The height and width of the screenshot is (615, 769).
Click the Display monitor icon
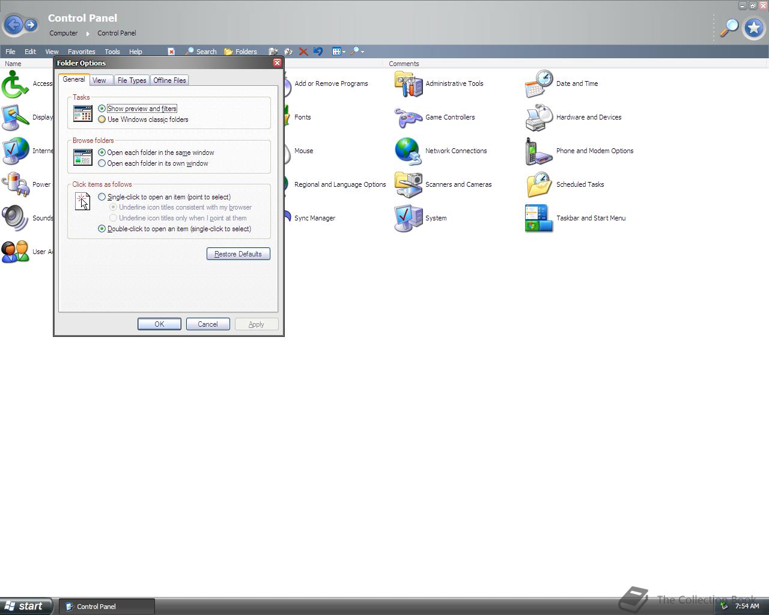point(15,117)
